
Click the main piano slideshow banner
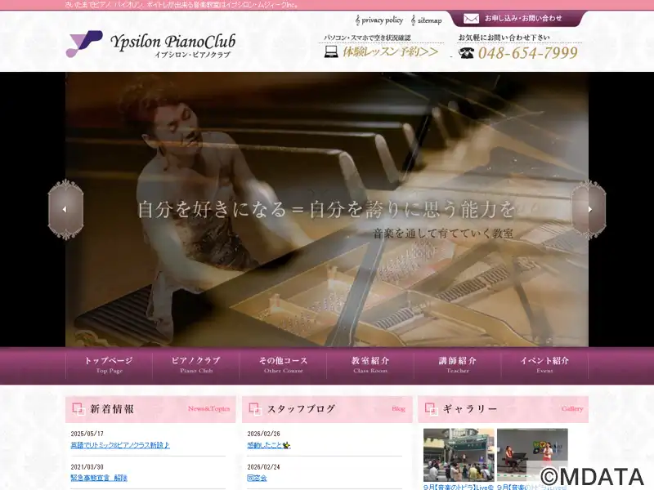click(327, 269)
